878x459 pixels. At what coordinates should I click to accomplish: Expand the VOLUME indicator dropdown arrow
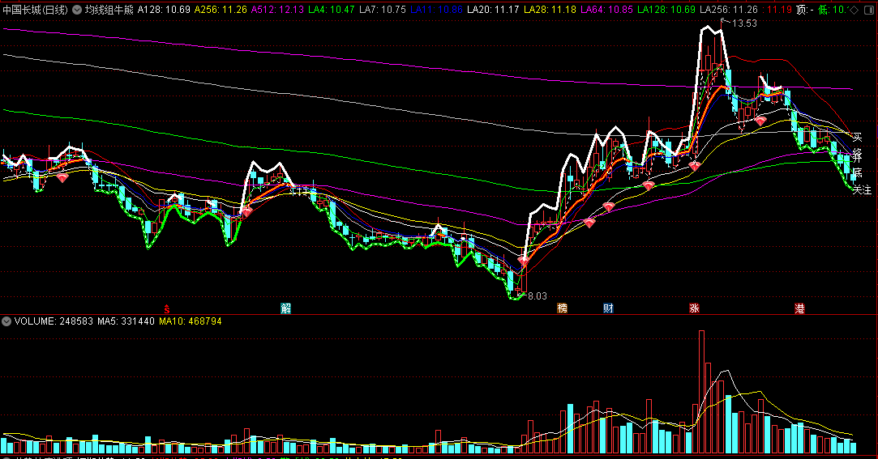(6, 321)
